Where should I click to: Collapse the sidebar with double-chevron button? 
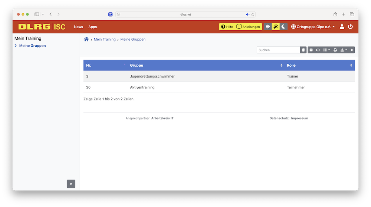[x=71, y=184]
